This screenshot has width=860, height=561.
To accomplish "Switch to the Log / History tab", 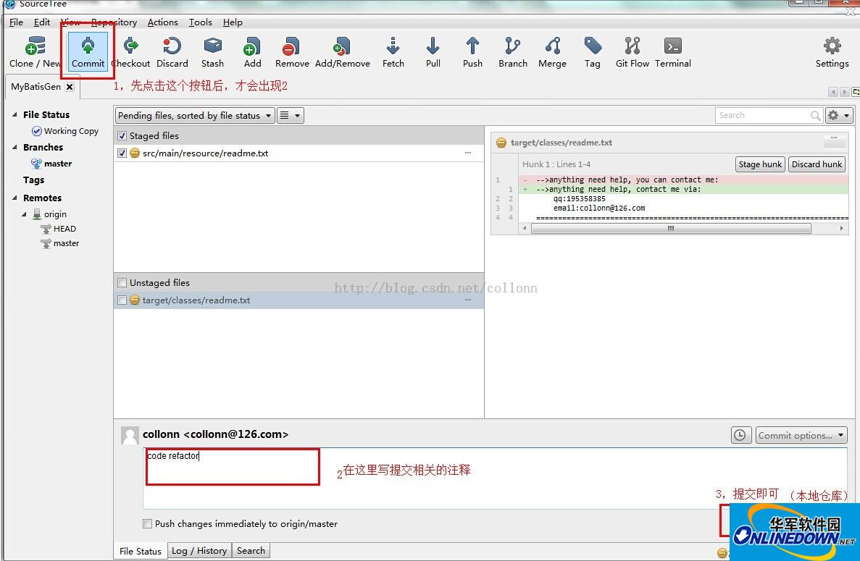I will 199,551.
